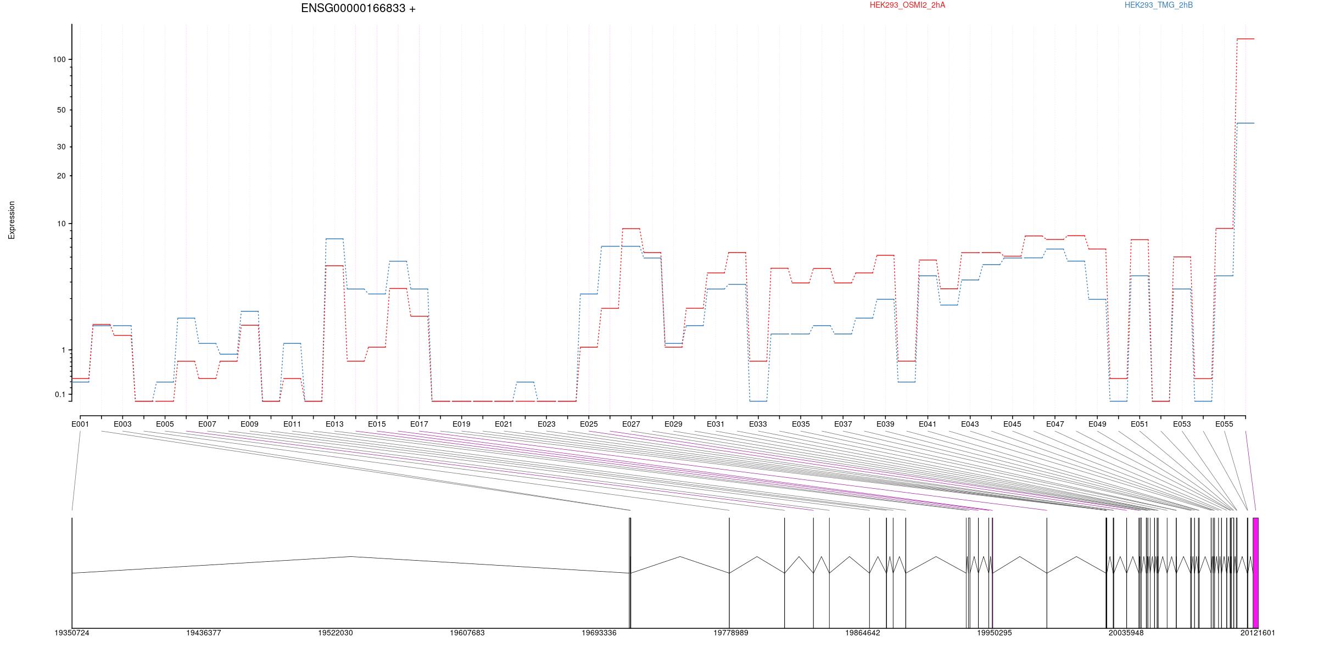Click exon label E051
The width and height of the screenshot is (1318, 659).
click(x=1140, y=424)
